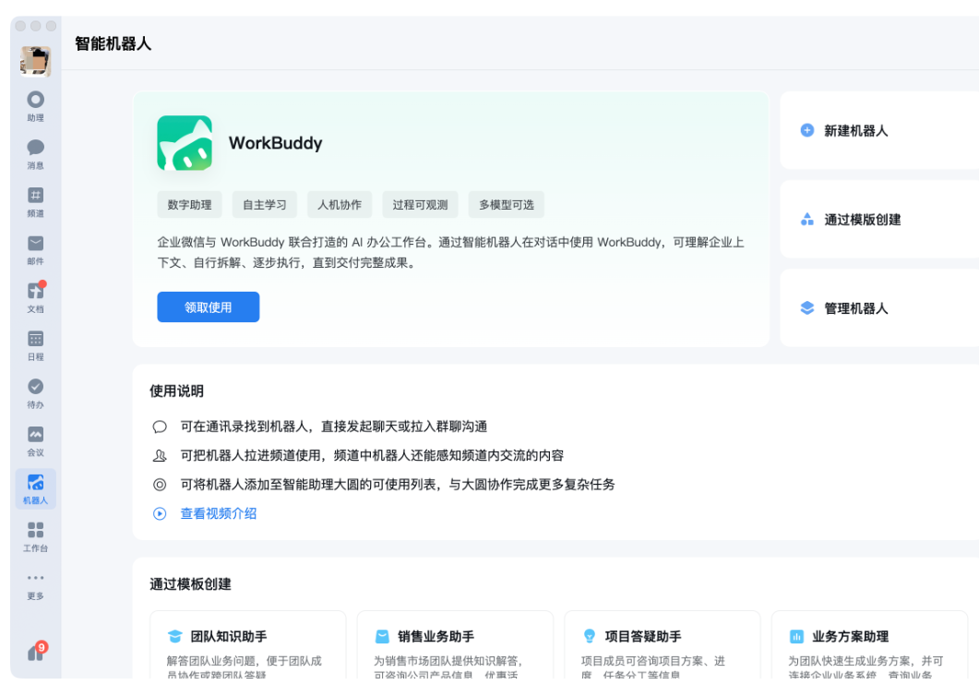Select the 机器人 robot sidebar item

tap(36, 489)
